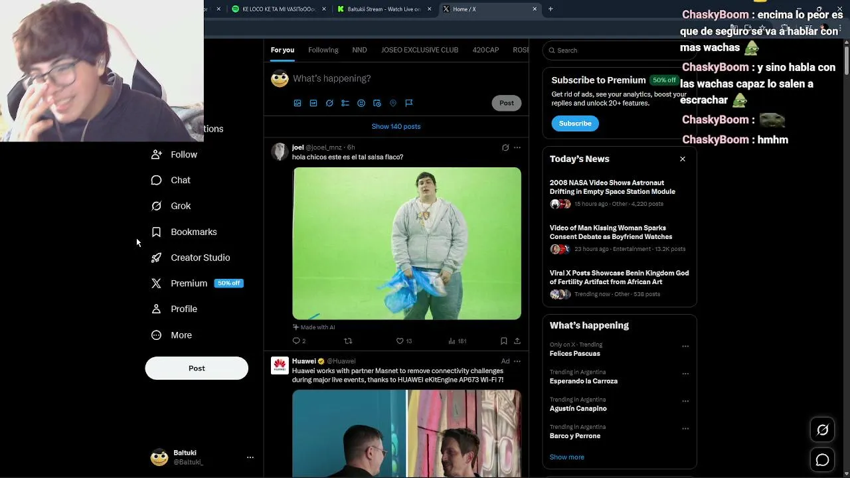Screen dimensions: 850x478
Task: Open more options on Huawei ad
Action: [517, 361]
